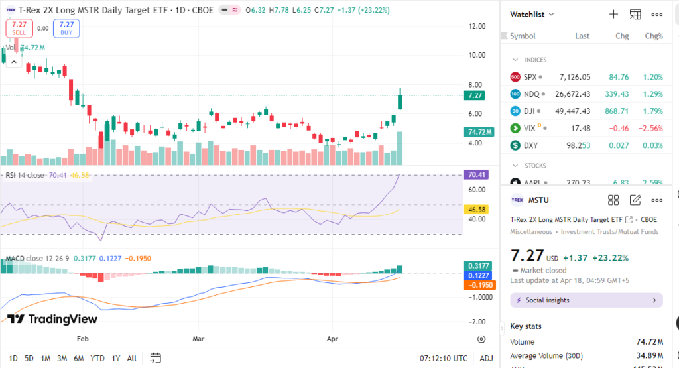Image resolution: width=679 pixels, height=368 pixels.
Task: Open the MSTU edit note icon
Action: click(x=635, y=200)
